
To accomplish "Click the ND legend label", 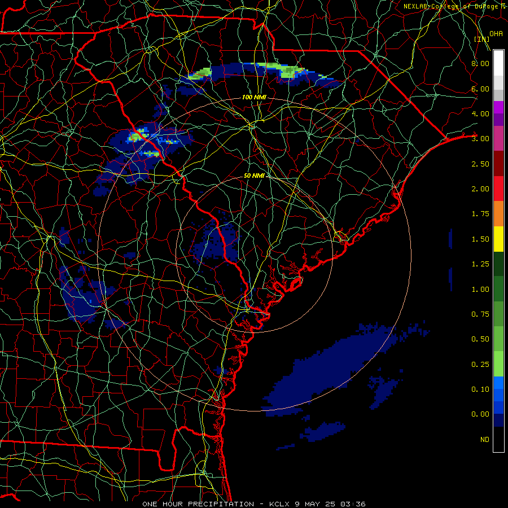I will pyautogui.click(x=485, y=440).
